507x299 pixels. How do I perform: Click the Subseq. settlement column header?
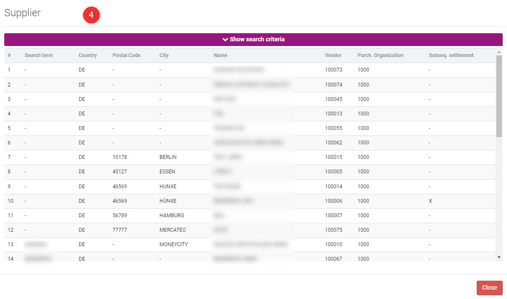tap(451, 55)
